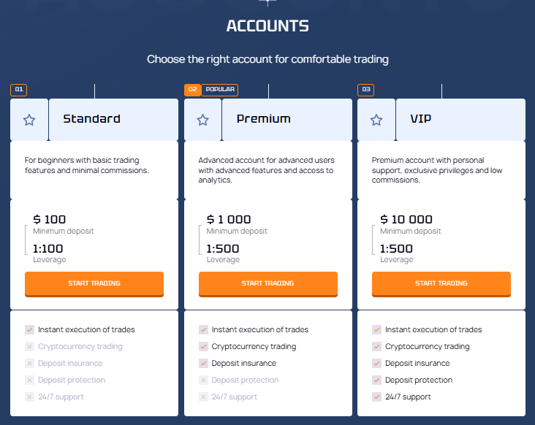Screen dimensions: 535x425
Task: Toggle VIP's Deposit protection checkbox
Action: point(376,380)
